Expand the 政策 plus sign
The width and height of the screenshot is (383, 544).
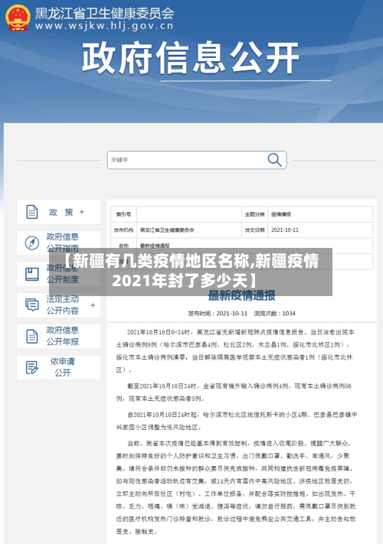82,212
